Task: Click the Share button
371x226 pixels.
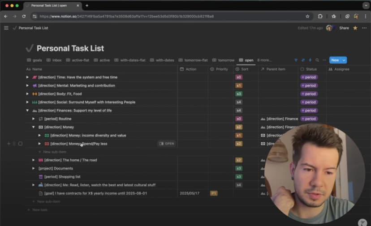Action: click(x=344, y=28)
